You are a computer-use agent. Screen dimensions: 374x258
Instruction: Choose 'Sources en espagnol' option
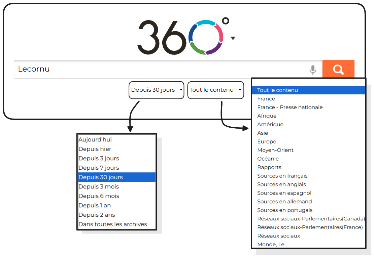[309, 193]
